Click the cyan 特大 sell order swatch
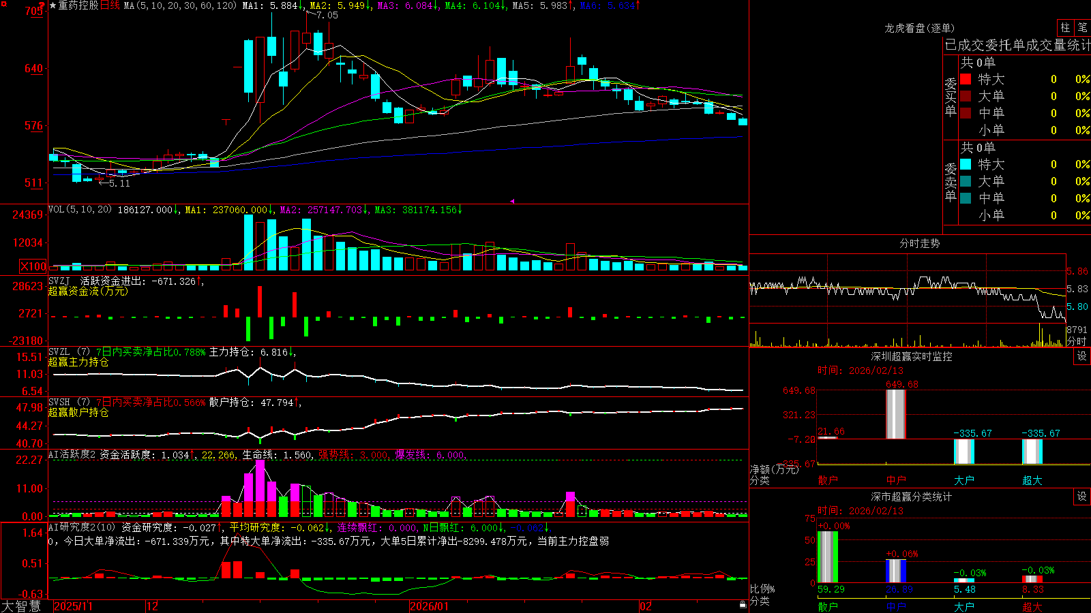 [966, 164]
